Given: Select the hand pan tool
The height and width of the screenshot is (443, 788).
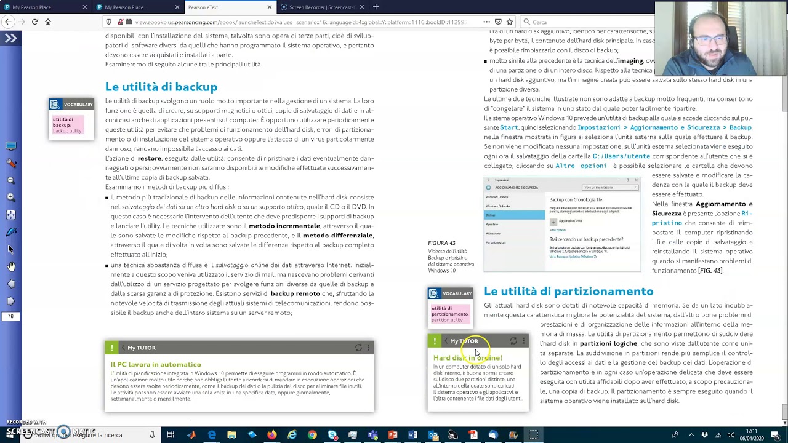Looking at the screenshot, I should [10, 266].
